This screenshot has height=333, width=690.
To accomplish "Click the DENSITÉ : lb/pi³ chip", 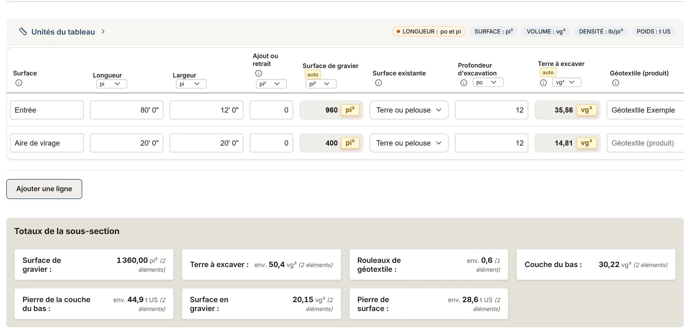I will pos(601,31).
